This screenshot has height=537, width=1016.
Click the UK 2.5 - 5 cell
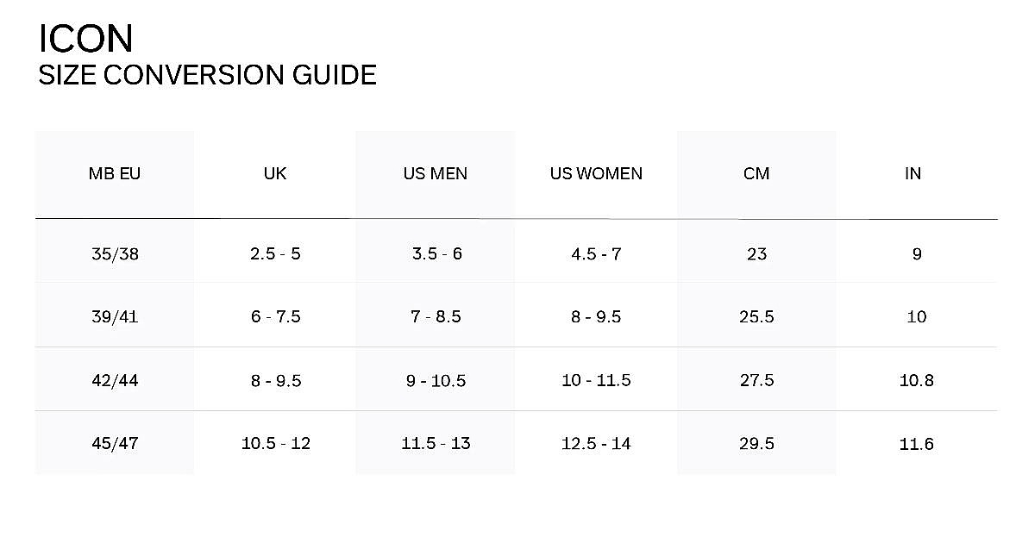275,254
